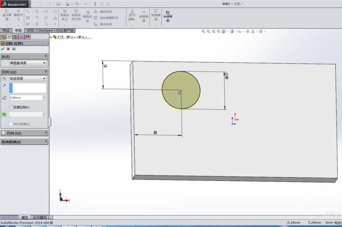Select the Spline sketch tool

(x=46, y=11)
